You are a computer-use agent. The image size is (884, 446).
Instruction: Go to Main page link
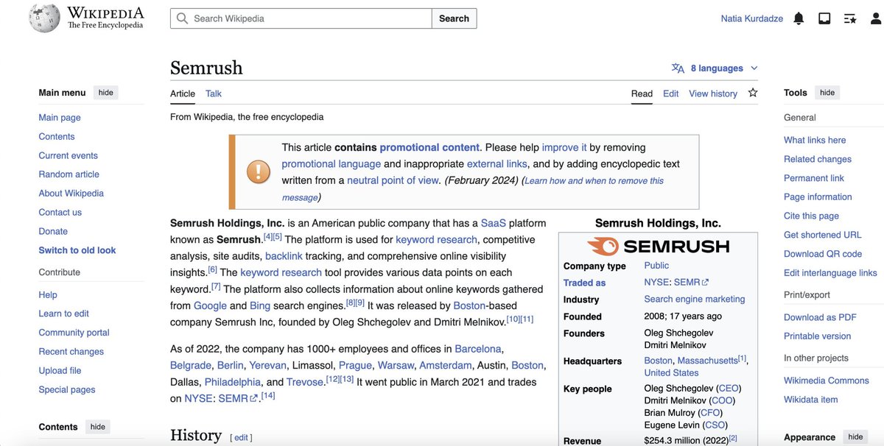coord(60,118)
